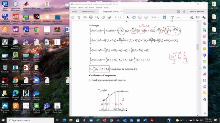Image resolution: width=220 pixels, height=123 pixels.
Task: Open Adobe Acrobat red icon on the taskbar
Action: [x=152, y=120]
